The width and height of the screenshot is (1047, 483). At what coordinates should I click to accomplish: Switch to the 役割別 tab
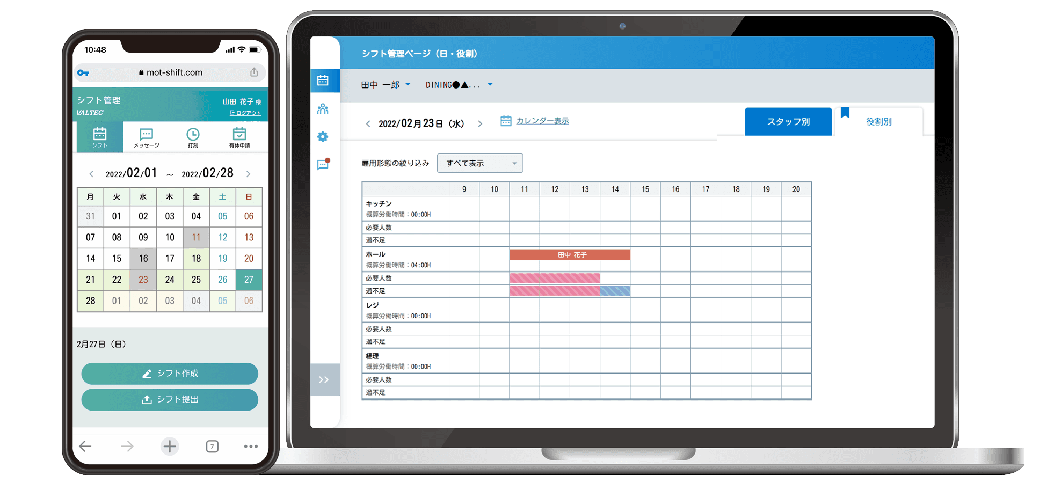coord(878,122)
